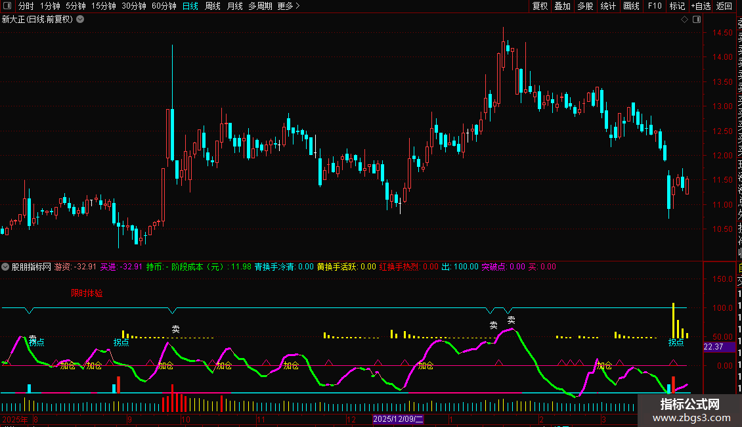Select the 1分钟 period
Image resolution: width=742 pixels, height=427 pixels.
[50, 6]
